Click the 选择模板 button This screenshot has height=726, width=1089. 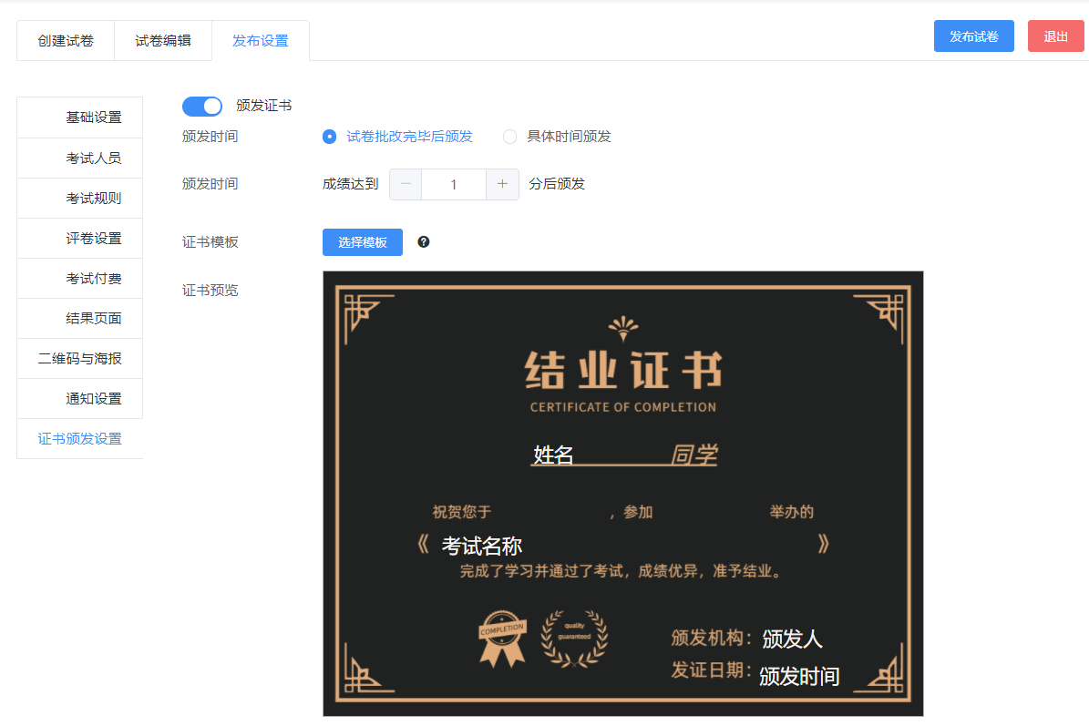(363, 242)
